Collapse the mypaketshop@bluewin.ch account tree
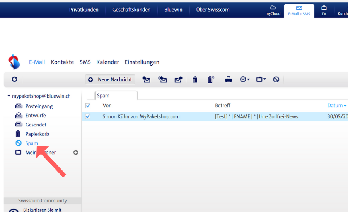 coord(9,96)
